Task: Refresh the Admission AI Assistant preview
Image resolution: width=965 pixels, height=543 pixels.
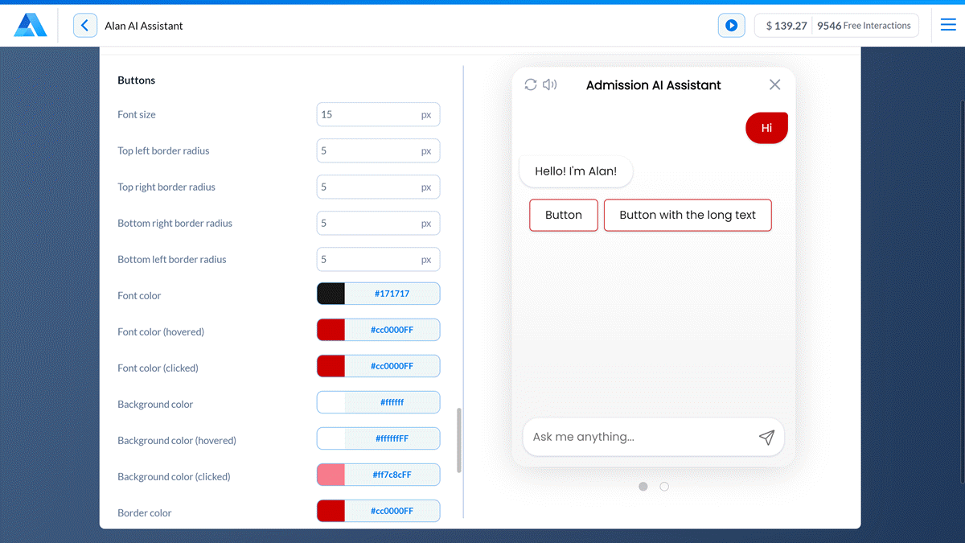Action: tap(531, 84)
